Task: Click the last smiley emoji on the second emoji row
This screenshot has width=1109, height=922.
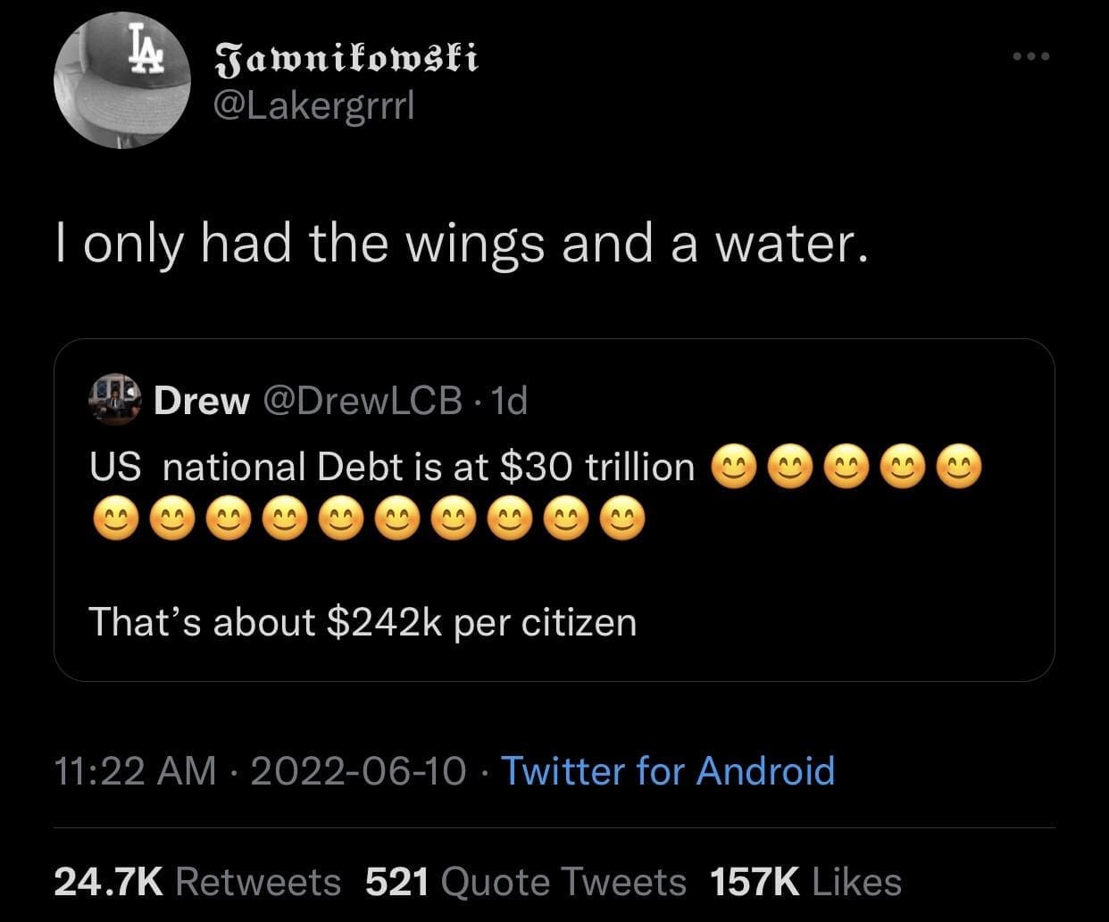Action: 622,519
